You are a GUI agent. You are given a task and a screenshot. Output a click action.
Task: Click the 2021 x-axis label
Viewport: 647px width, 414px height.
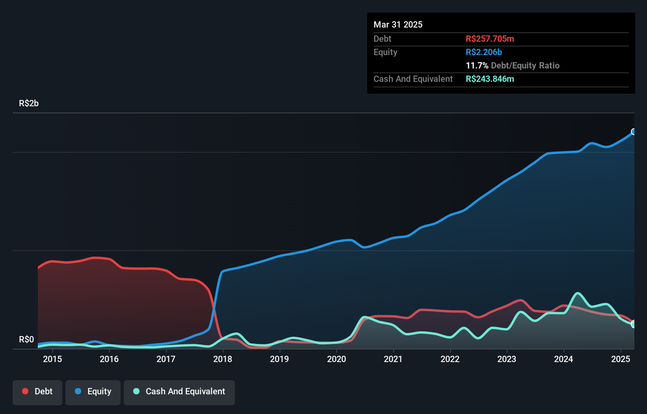393,359
